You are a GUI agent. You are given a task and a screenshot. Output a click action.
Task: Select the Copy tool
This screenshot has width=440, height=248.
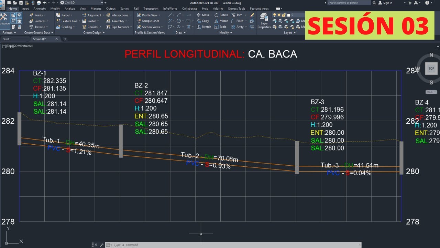pyautogui.click(x=203, y=21)
